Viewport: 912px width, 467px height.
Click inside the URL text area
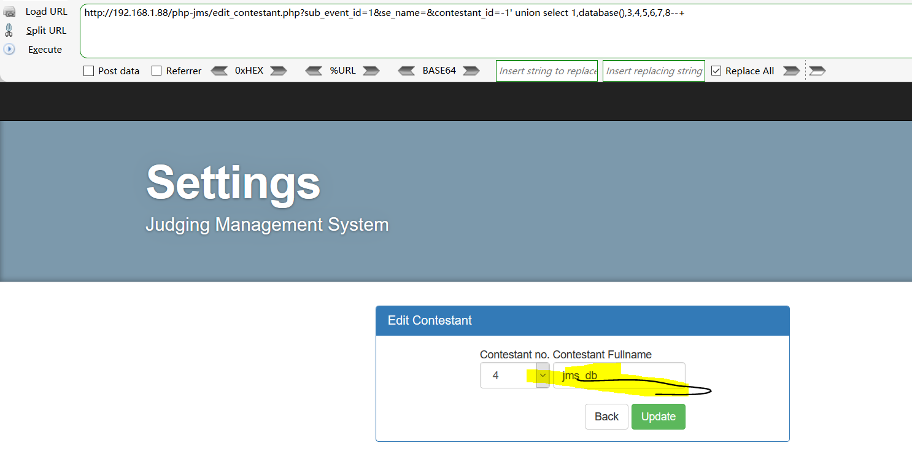(x=496, y=31)
